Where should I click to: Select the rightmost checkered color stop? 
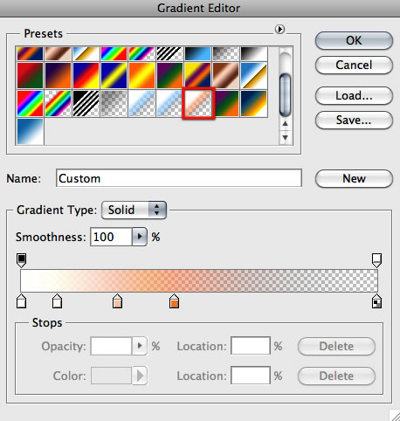(376, 301)
